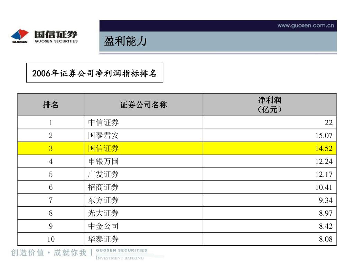Select the 中金公司 cell
This screenshot has height=265, width=354.
143,226
